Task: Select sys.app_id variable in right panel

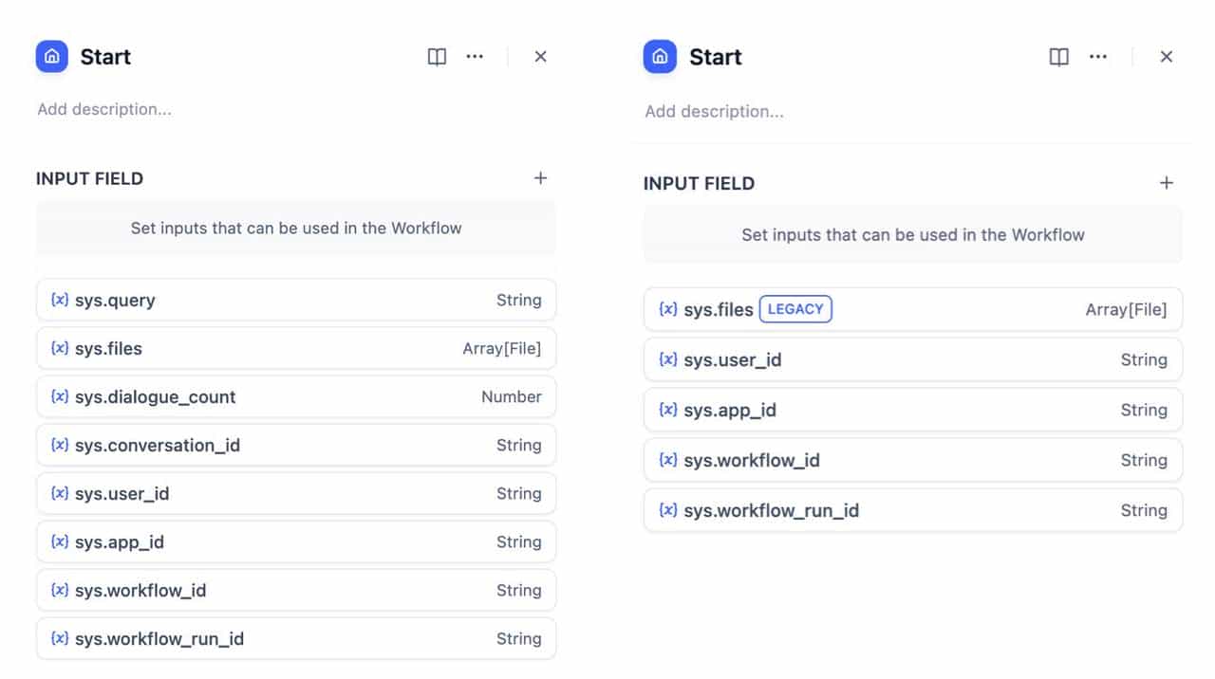Action: click(911, 410)
